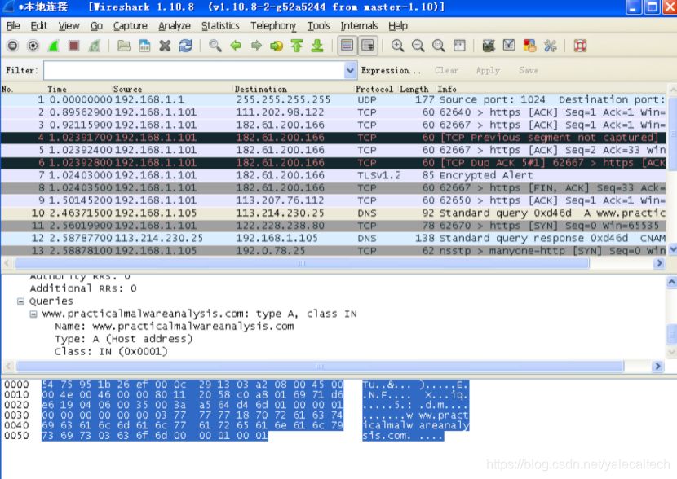Image resolution: width=677 pixels, height=479 pixels.
Task: Sort by the Protocol column header
Action: (374, 89)
